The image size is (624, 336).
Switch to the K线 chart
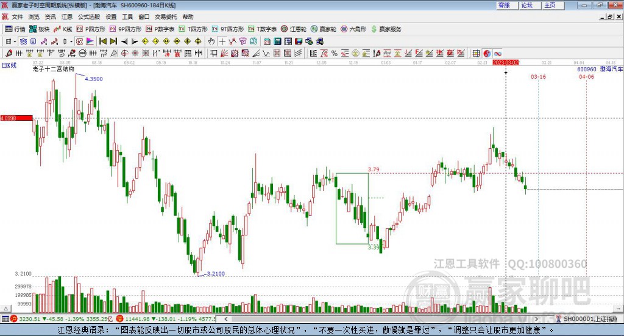pyautogui.click(x=63, y=29)
